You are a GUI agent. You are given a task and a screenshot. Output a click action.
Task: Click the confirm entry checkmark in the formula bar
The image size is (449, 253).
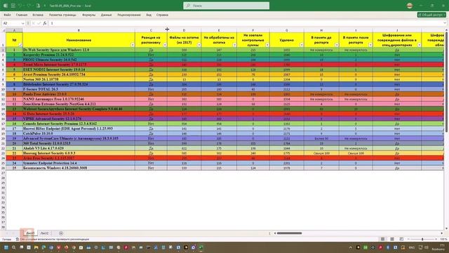click(39, 23)
